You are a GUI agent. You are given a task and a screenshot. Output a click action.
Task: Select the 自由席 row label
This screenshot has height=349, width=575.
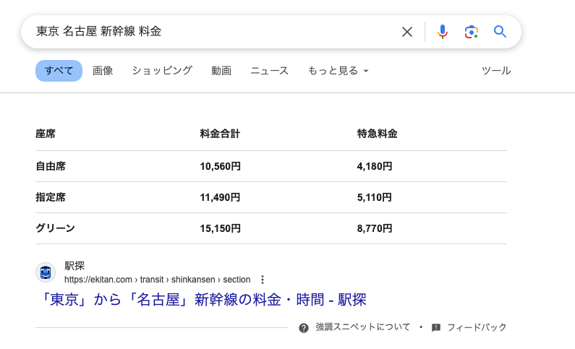click(51, 166)
